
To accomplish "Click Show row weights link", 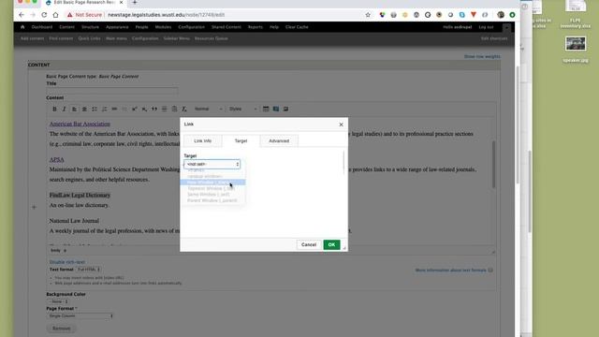I will coord(482,56).
